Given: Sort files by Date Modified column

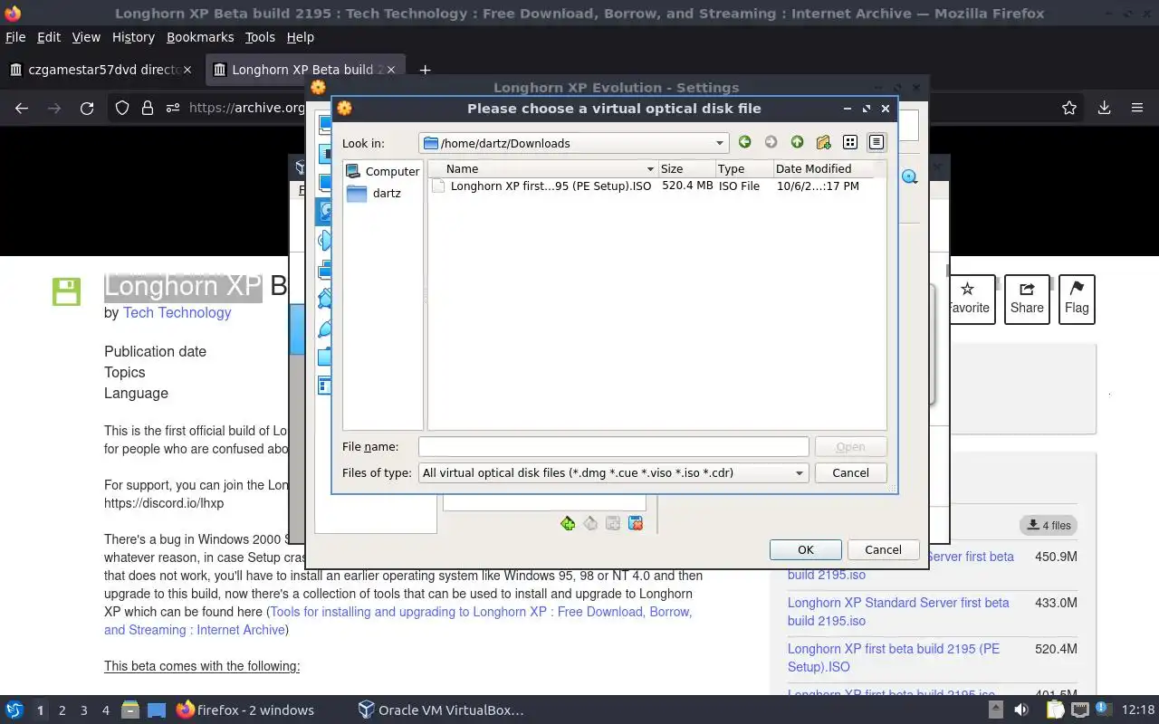Looking at the screenshot, I should coord(829,168).
